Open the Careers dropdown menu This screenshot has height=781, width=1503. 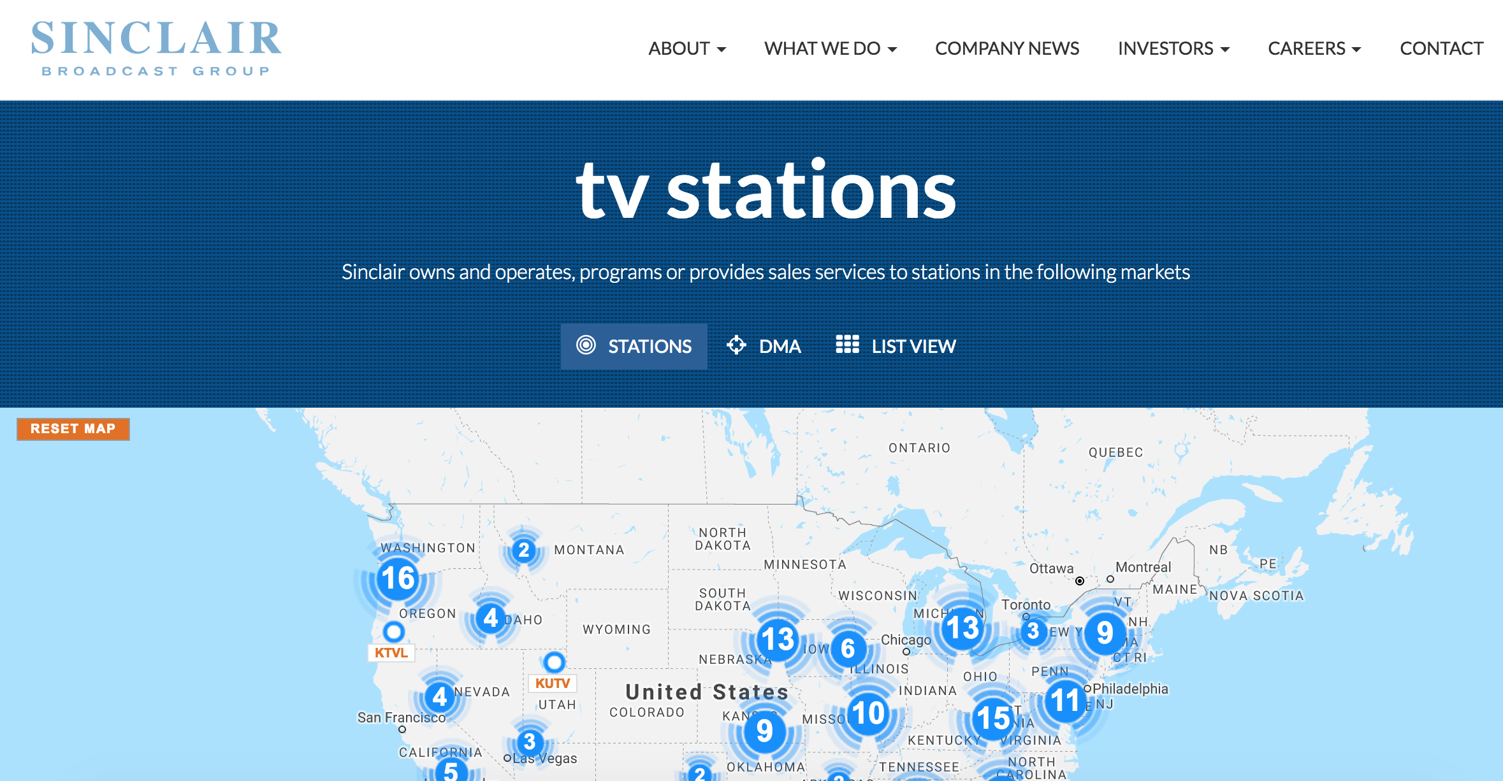point(1314,48)
